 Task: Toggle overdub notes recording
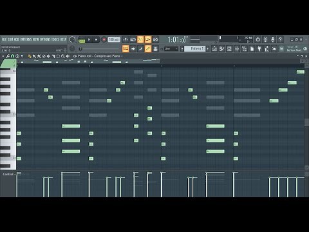[148, 39]
